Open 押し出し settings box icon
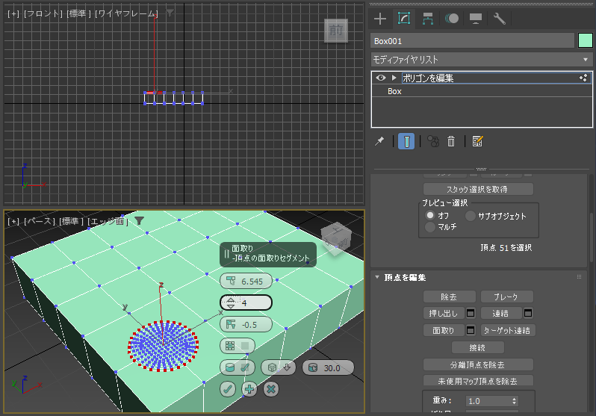The image size is (596, 416). (x=471, y=314)
